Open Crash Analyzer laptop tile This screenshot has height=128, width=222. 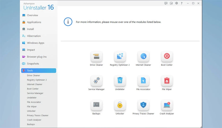tap(167, 105)
